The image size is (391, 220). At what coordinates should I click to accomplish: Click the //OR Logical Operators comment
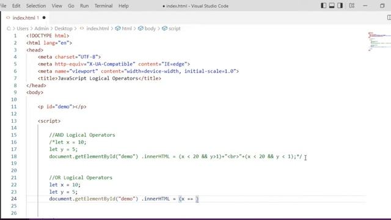click(81, 178)
